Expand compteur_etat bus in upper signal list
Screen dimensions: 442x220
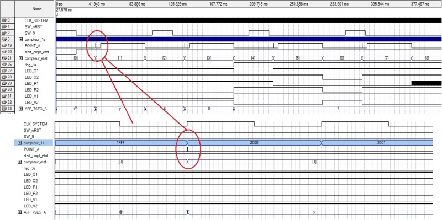coord(20,58)
